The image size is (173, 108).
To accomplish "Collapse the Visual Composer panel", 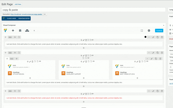I will coord(164,25).
